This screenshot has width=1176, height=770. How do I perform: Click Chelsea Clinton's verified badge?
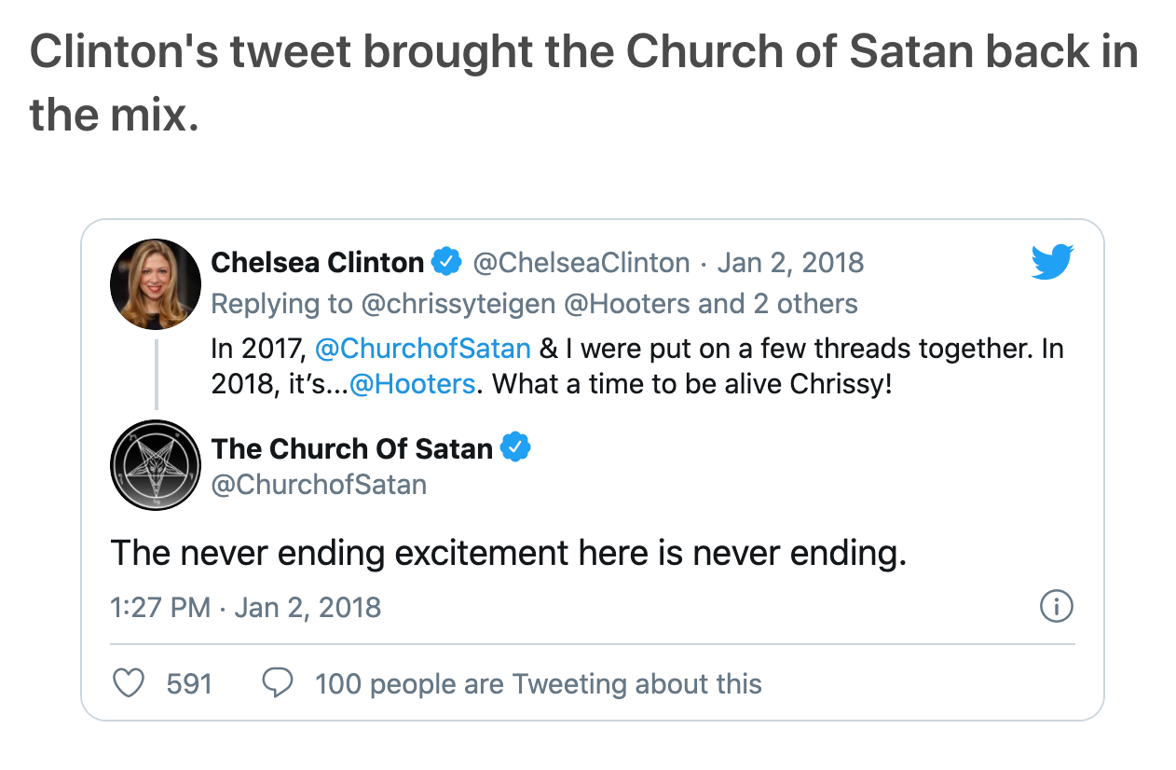click(448, 263)
